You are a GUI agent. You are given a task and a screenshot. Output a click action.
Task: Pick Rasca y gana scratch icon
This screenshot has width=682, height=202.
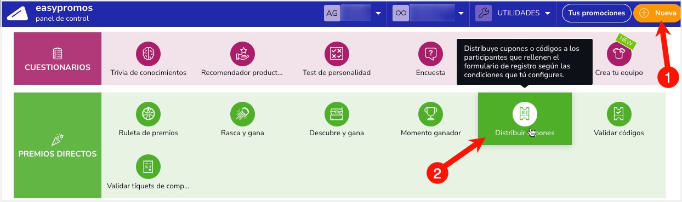pyautogui.click(x=243, y=114)
